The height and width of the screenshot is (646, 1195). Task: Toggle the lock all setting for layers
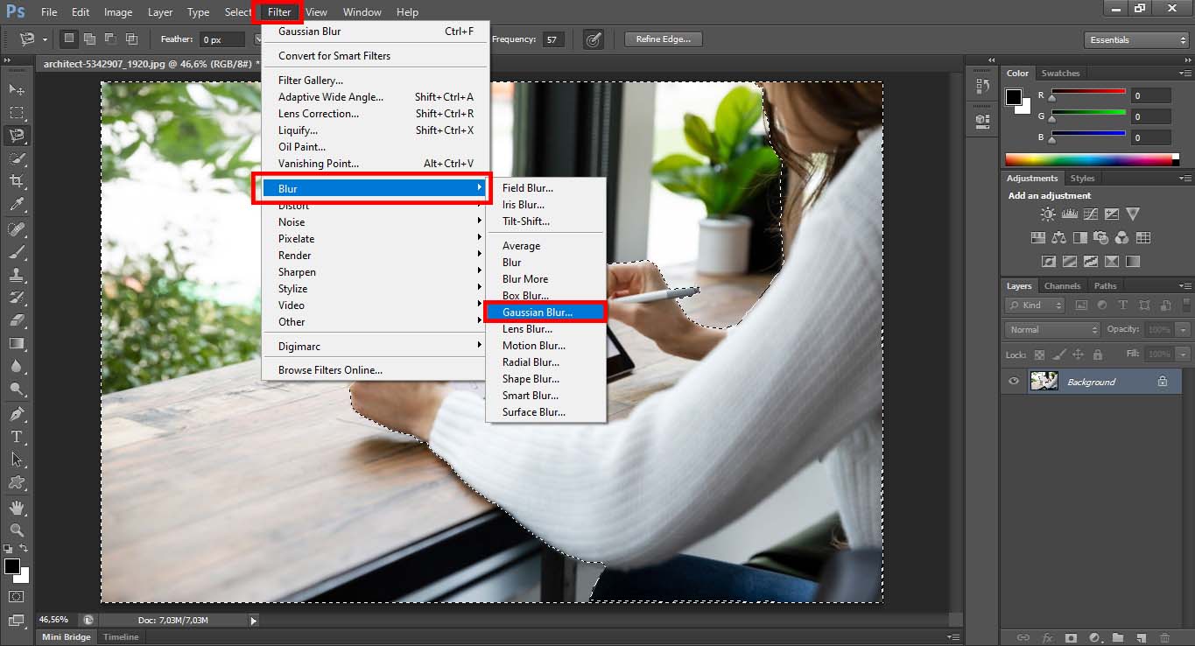[x=1097, y=355]
